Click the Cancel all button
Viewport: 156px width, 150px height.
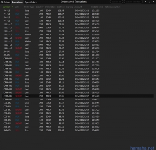pyautogui.click(x=117, y=2)
